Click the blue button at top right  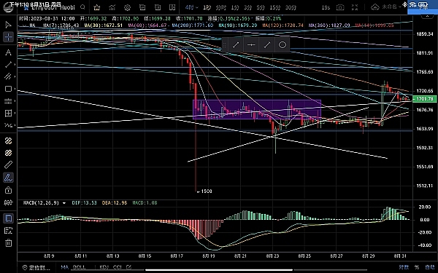423,7
